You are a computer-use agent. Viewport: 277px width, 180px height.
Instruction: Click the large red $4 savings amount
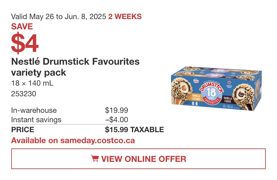(25, 43)
